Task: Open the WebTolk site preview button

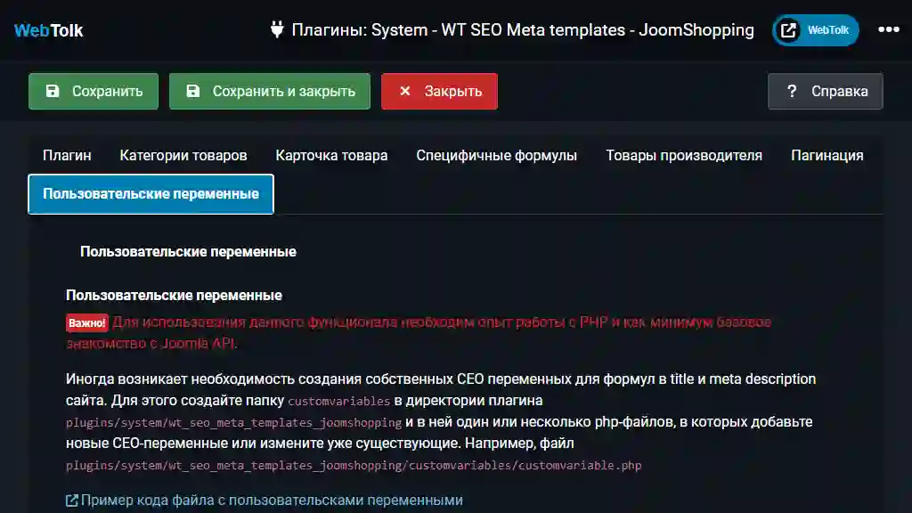Action: (x=816, y=30)
